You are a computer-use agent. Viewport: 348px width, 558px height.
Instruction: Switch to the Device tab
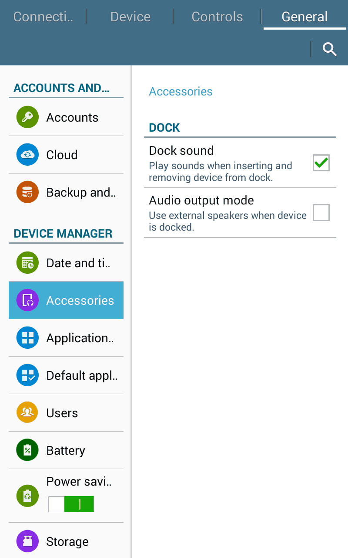[130, 17]
